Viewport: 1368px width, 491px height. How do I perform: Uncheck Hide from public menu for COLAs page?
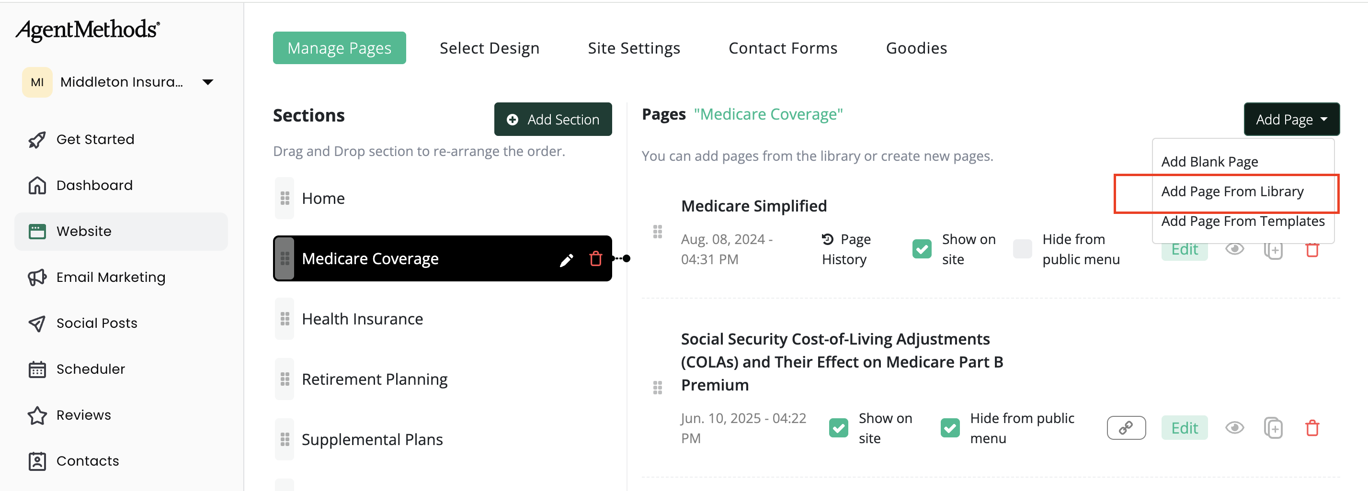[949, 428]
